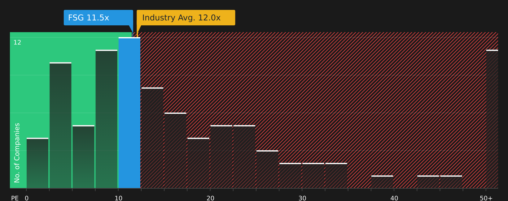Select the hatched bar starting at PE 20

click(221, 157)
